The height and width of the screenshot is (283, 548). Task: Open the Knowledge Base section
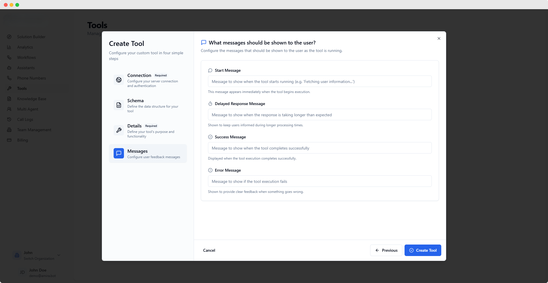9,98
